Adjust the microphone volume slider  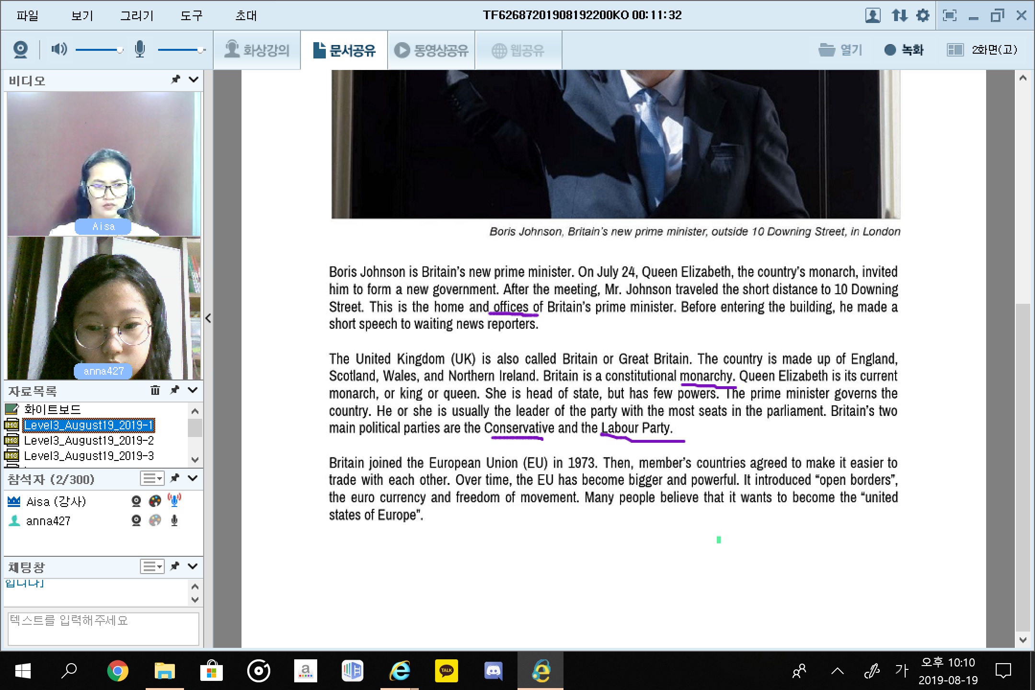[201, 50]
